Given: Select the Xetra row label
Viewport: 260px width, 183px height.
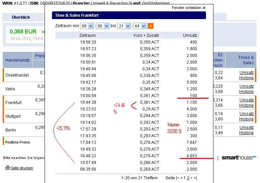Looking at the screenshot, I should (x=10, y=89).
